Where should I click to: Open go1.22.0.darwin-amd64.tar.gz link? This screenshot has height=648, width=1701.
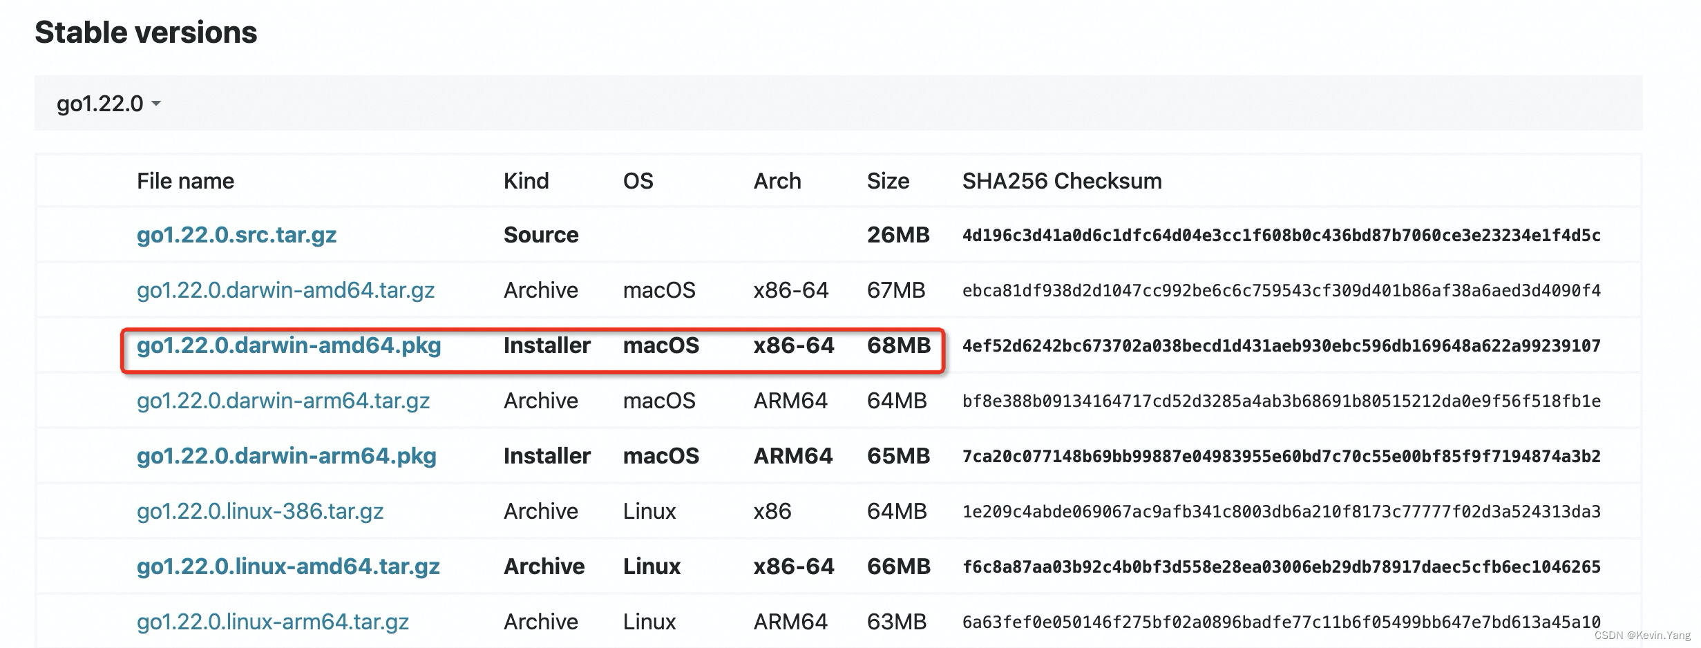click(x=285, y=290)
